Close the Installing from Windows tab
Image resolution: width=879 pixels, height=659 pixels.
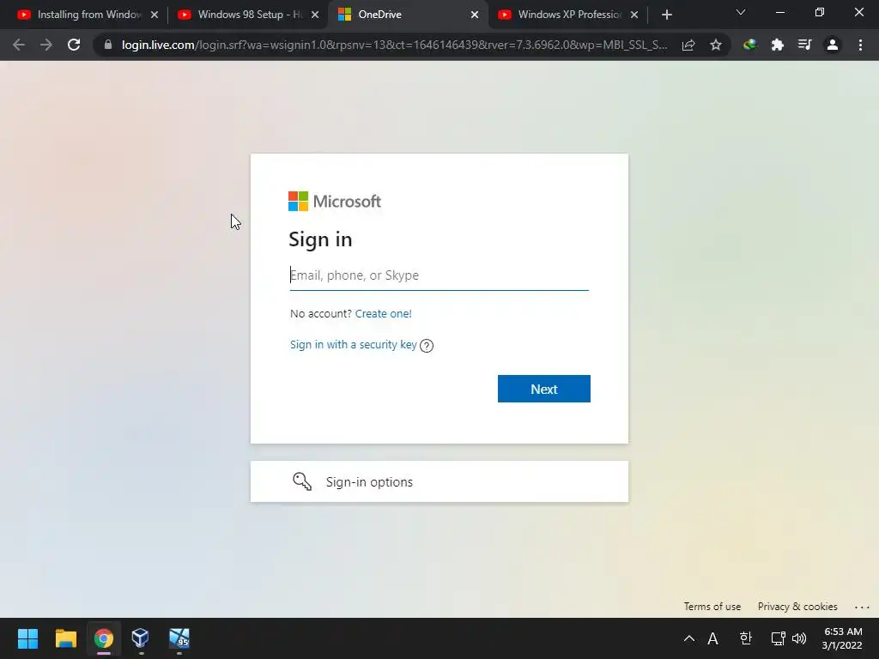[155, 15]
